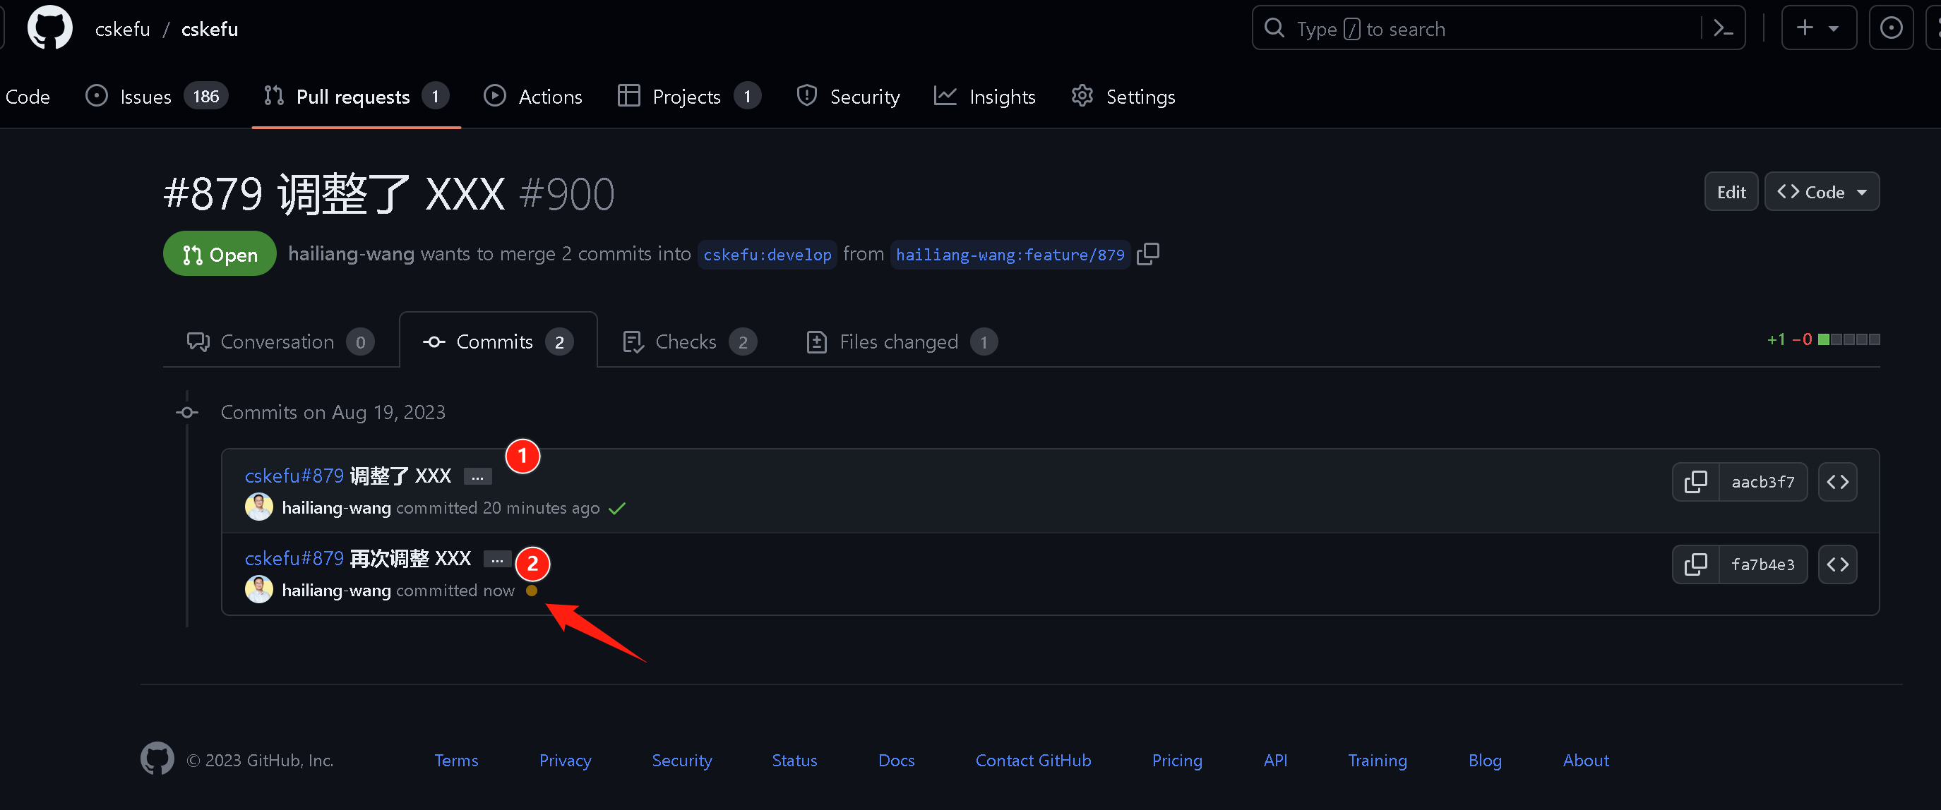Open Pricing footer link
1941x810 pixels.
[1177, 761]
